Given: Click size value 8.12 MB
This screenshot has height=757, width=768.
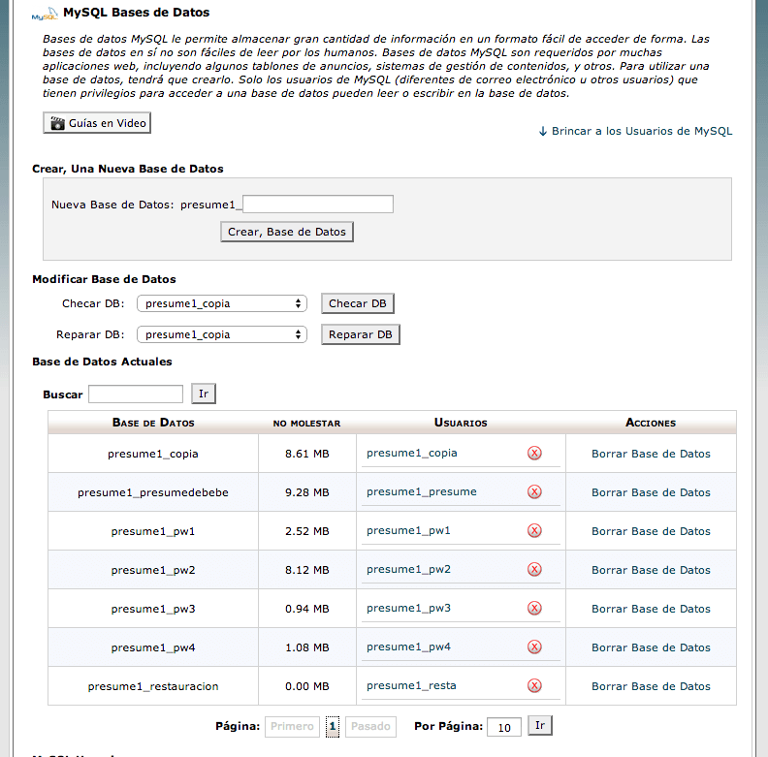Looking at the screenshot, I should coord(307,570).
